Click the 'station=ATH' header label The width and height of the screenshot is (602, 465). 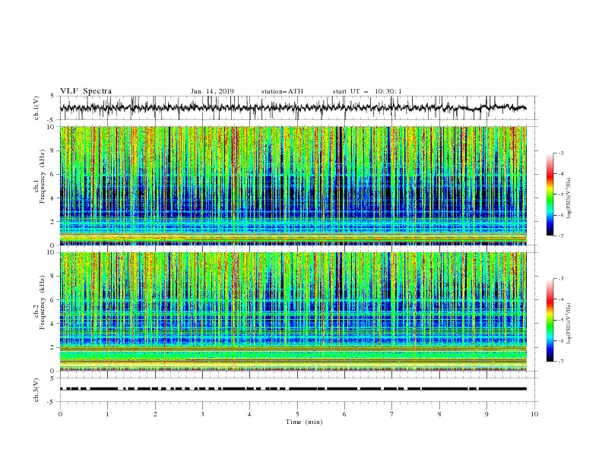click(x=282, y=91)
